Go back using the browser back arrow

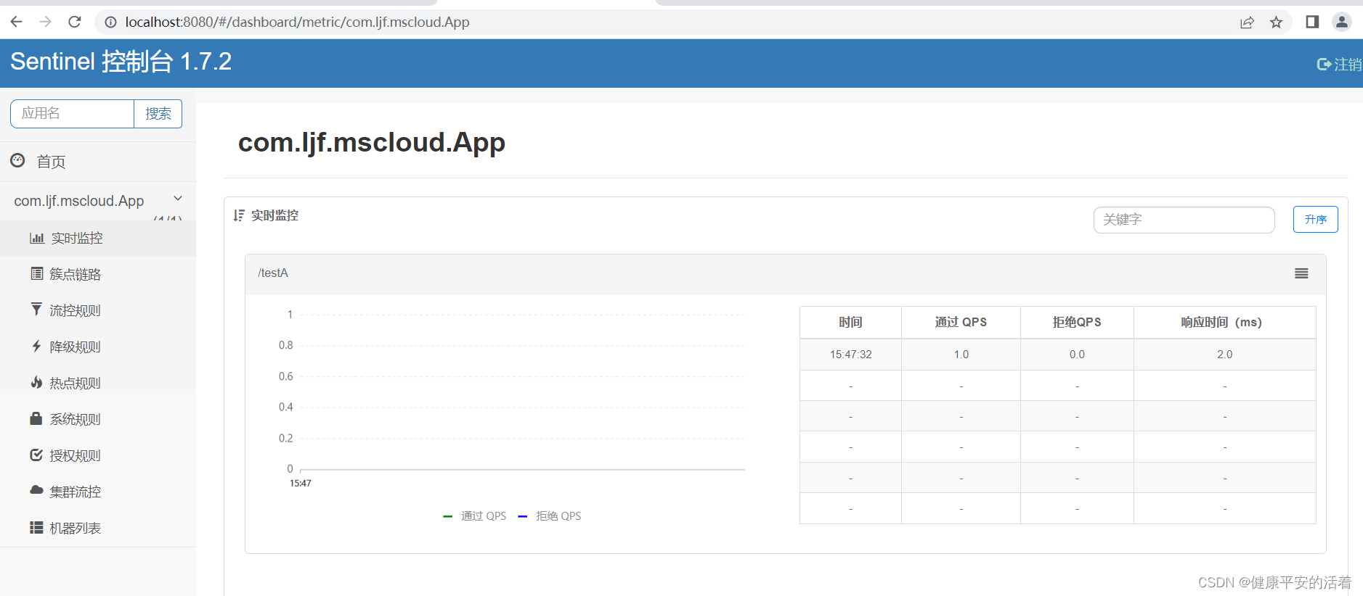point(16,22)
